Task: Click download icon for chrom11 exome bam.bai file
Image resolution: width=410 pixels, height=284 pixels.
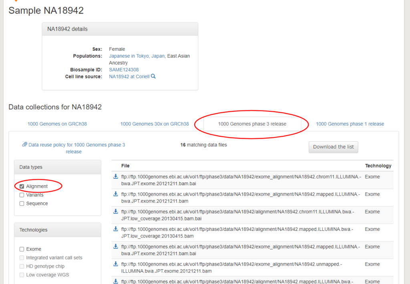Action: point(116,176)
